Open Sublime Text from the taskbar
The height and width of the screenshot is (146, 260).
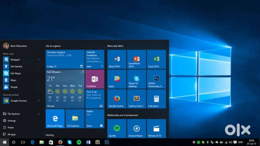97,142
